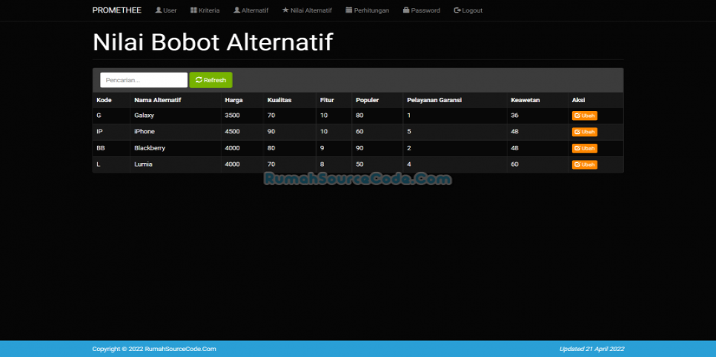Click the code cell BB
Image resolution: width=716 pixels, height=357 pixels.
(101, 148)
